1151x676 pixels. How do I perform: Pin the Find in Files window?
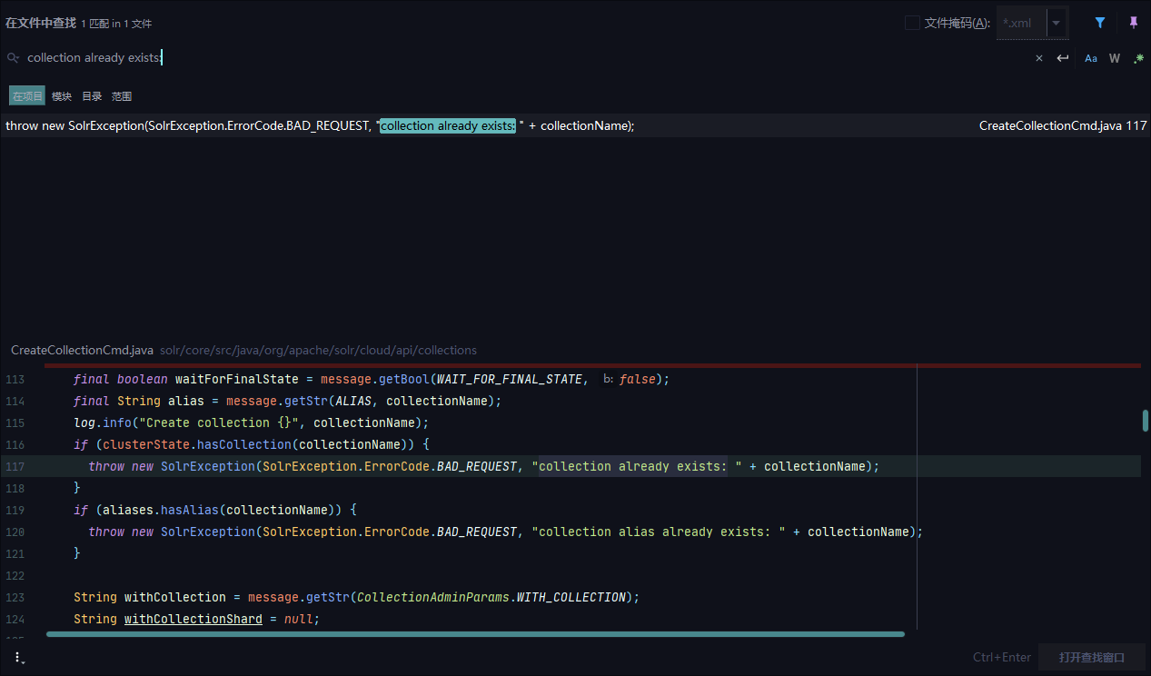coord(1133,23)
